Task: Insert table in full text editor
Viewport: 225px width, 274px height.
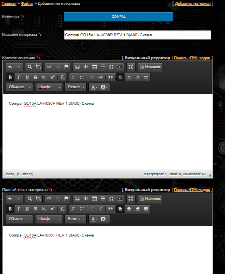Action: pyautogui.click(x=94, y=199)
